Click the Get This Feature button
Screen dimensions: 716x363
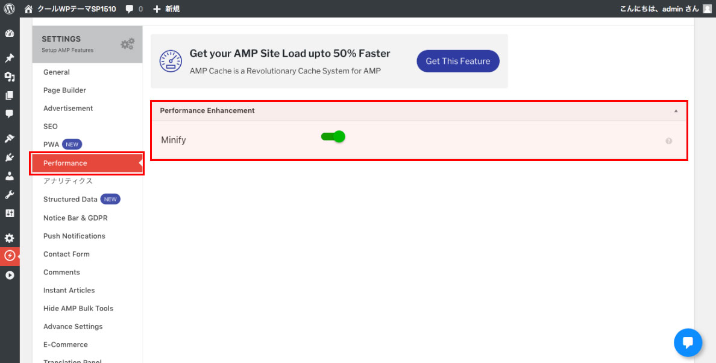(x=458, y=61)
